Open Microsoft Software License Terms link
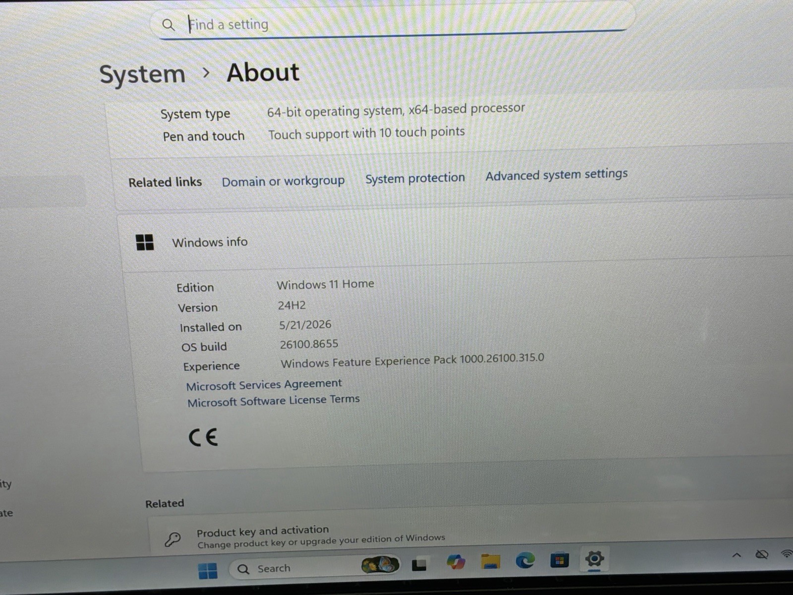This screenshot has height=595, width=793. click(273, 401)
